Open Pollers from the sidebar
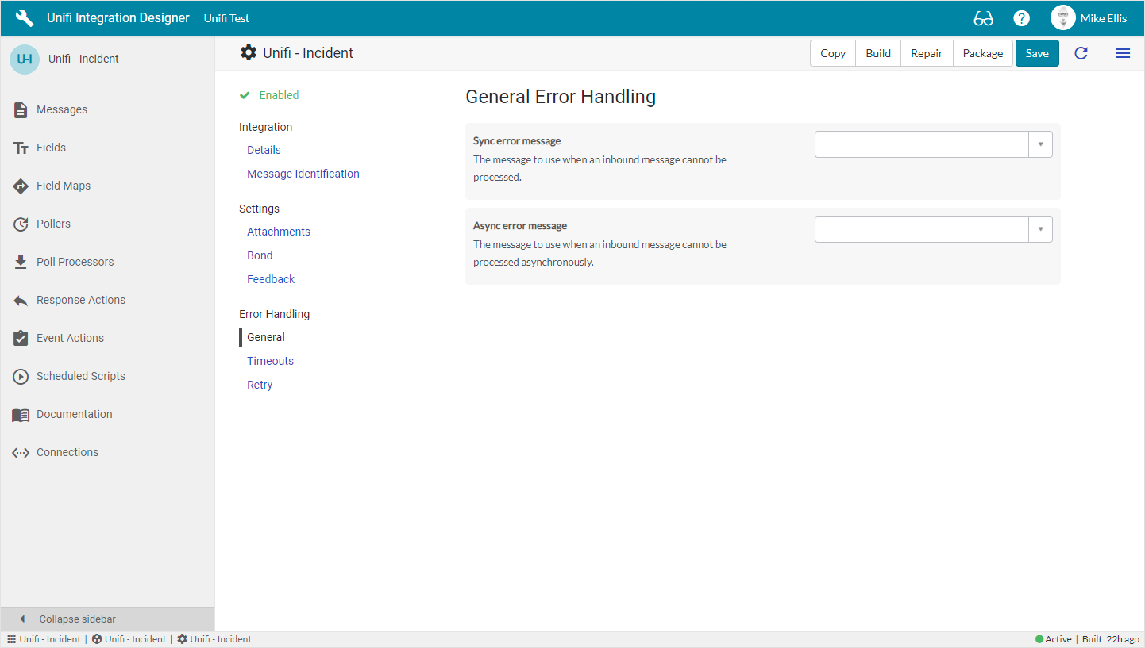The width and height of the screenshot is (1145, 648). click(53, 224)
